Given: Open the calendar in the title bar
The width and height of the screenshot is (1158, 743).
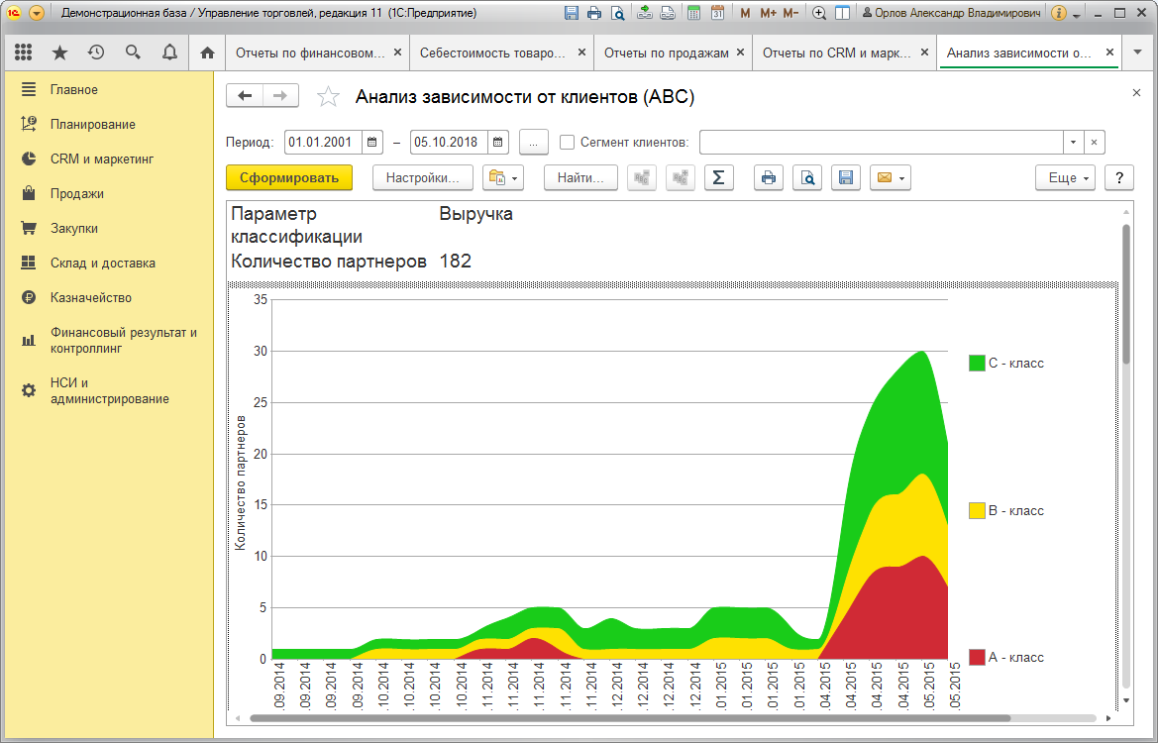Looking at the screenshot, I should pyautogui.click(x=717, y=13).
